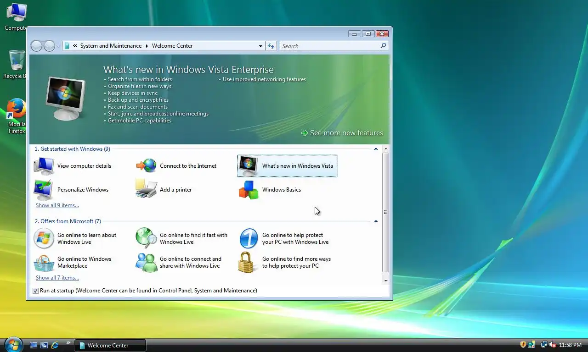Open Windows Basics colored blocks icon

pyautogui.click(x=249, y=190)
